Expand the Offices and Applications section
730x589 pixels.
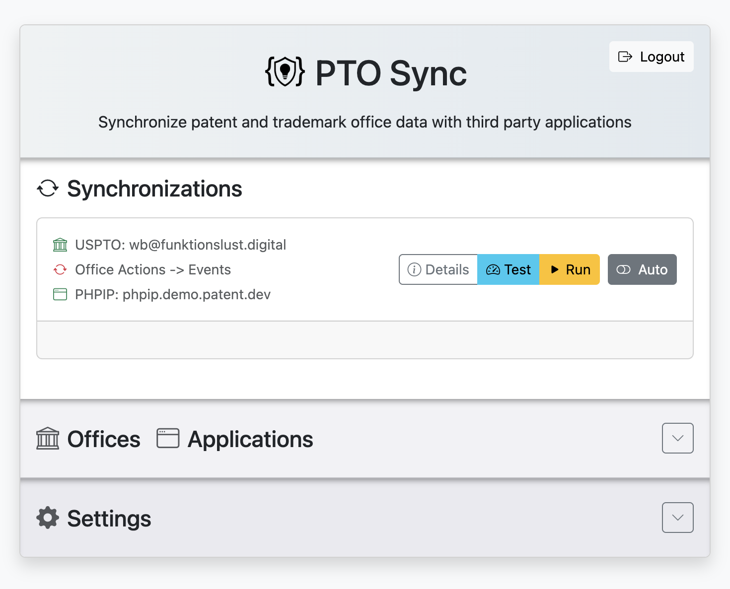click(x=677, y=438)
